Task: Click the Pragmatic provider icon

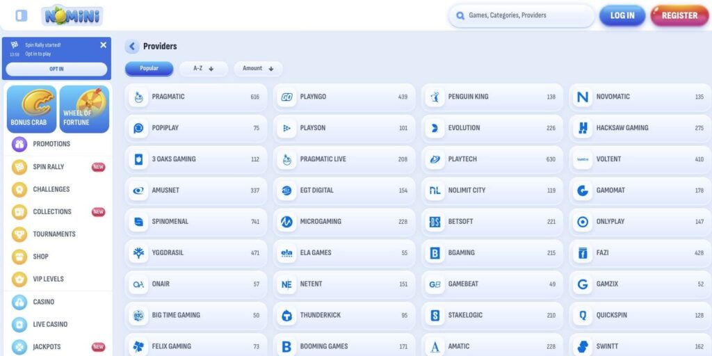Action: (138, 97)
